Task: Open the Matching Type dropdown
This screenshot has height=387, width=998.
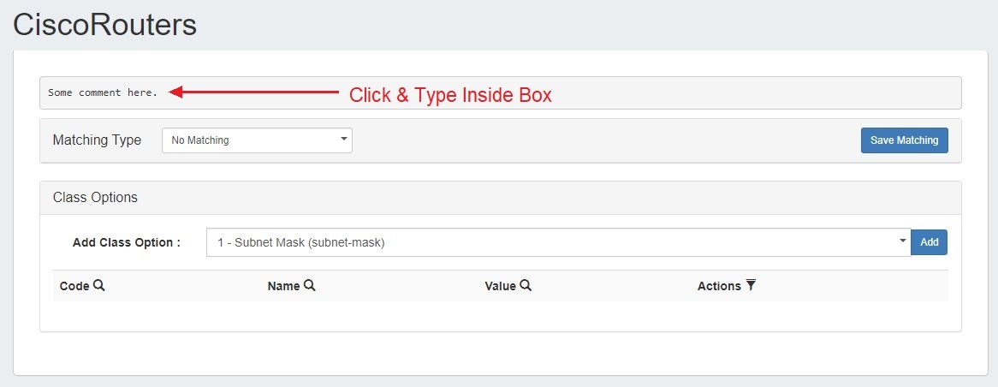Action: pos(257,140)
